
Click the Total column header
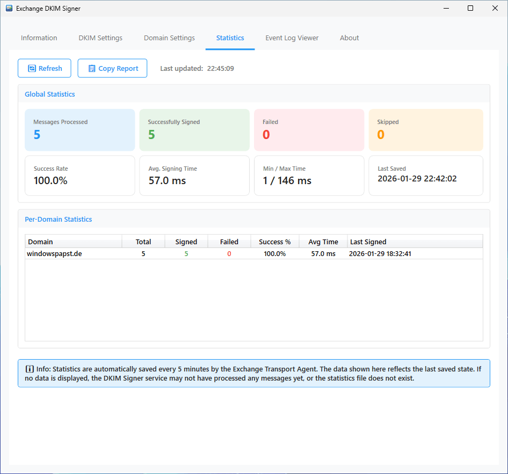(143, 242)
